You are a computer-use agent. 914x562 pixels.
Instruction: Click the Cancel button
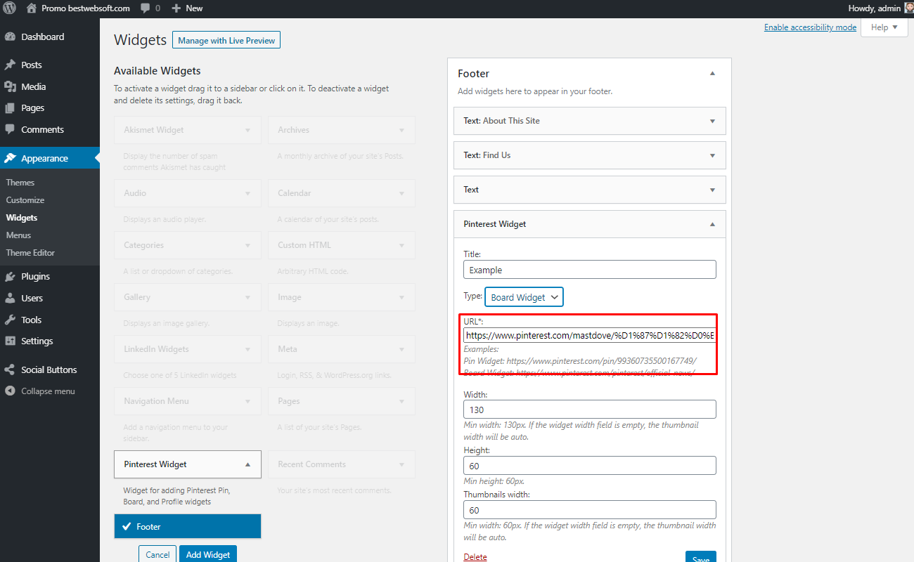click(157, 554)
